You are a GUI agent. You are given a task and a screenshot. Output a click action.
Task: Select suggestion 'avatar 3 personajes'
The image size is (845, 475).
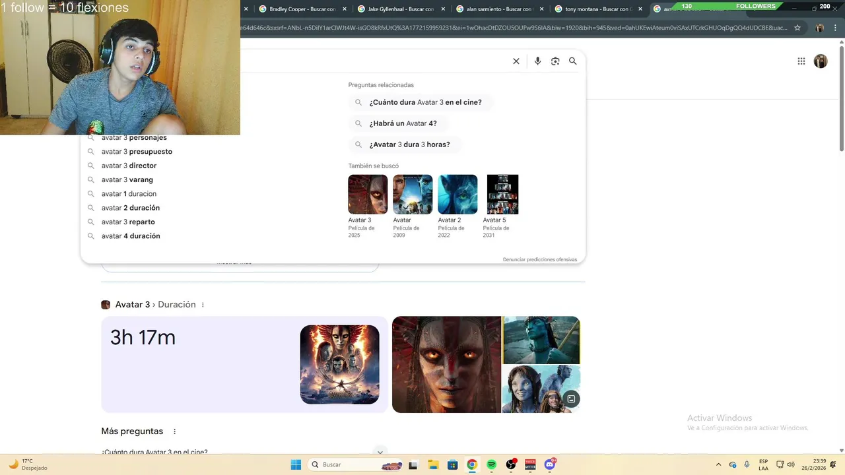click(134, 137)
